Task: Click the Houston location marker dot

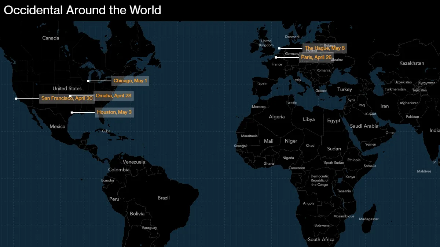Action: pyautogui.click(x=72, y=112)
